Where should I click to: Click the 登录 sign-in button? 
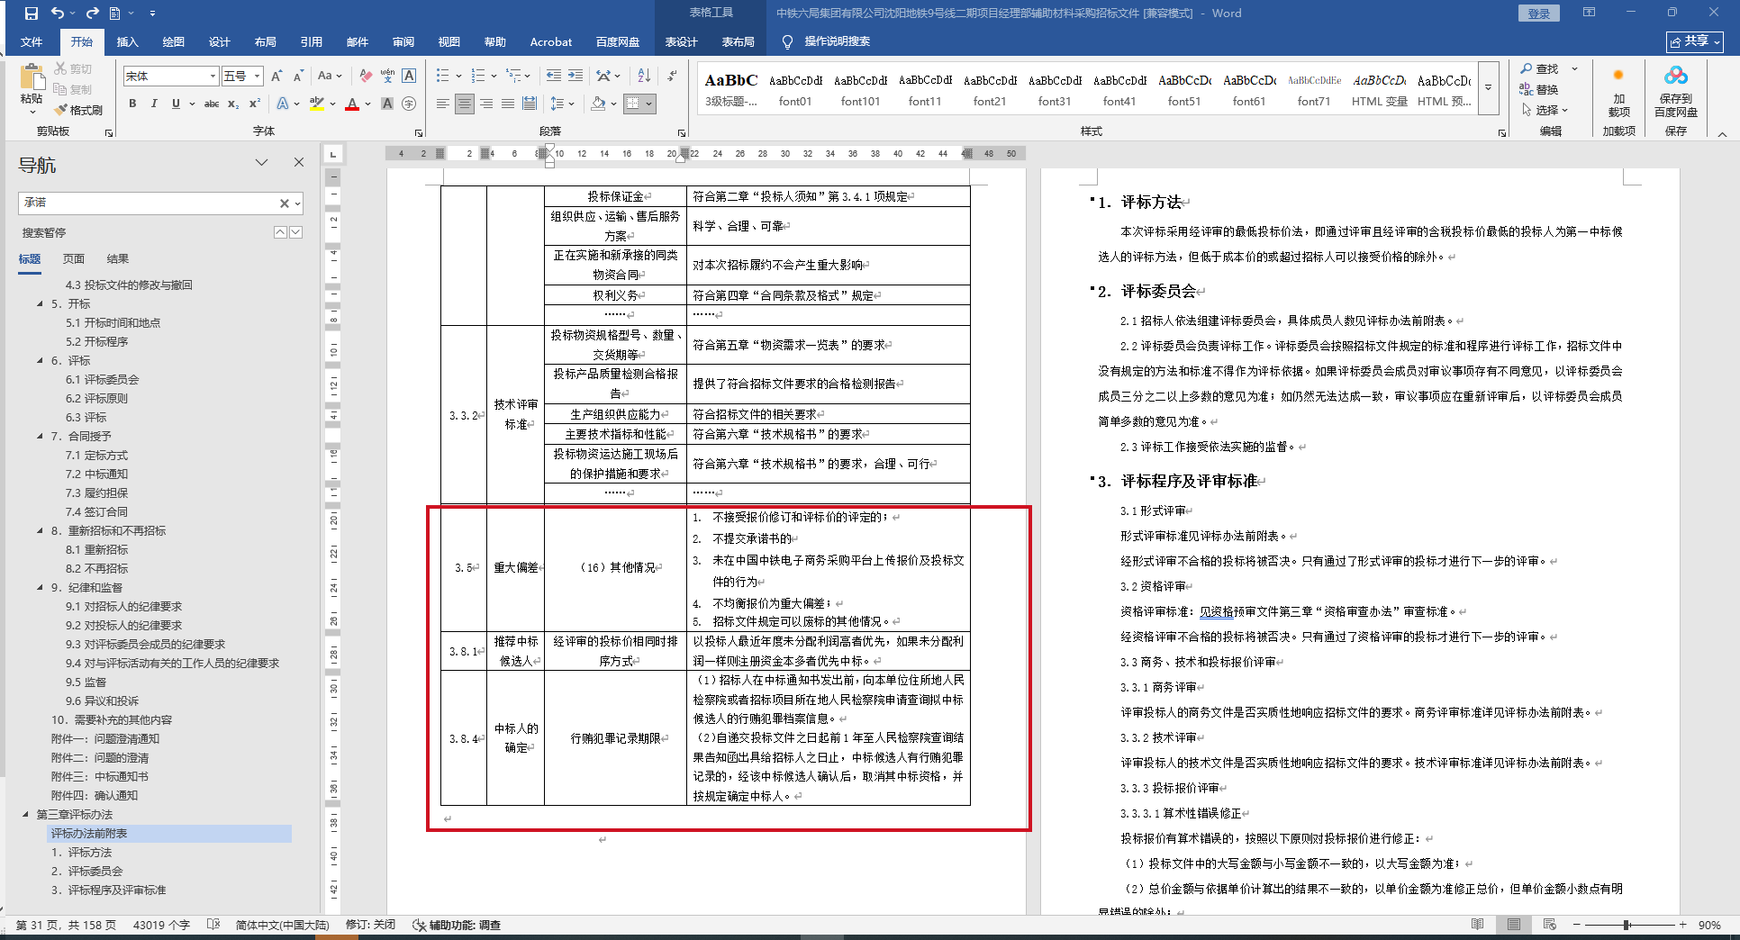(x=1539, y=14)
